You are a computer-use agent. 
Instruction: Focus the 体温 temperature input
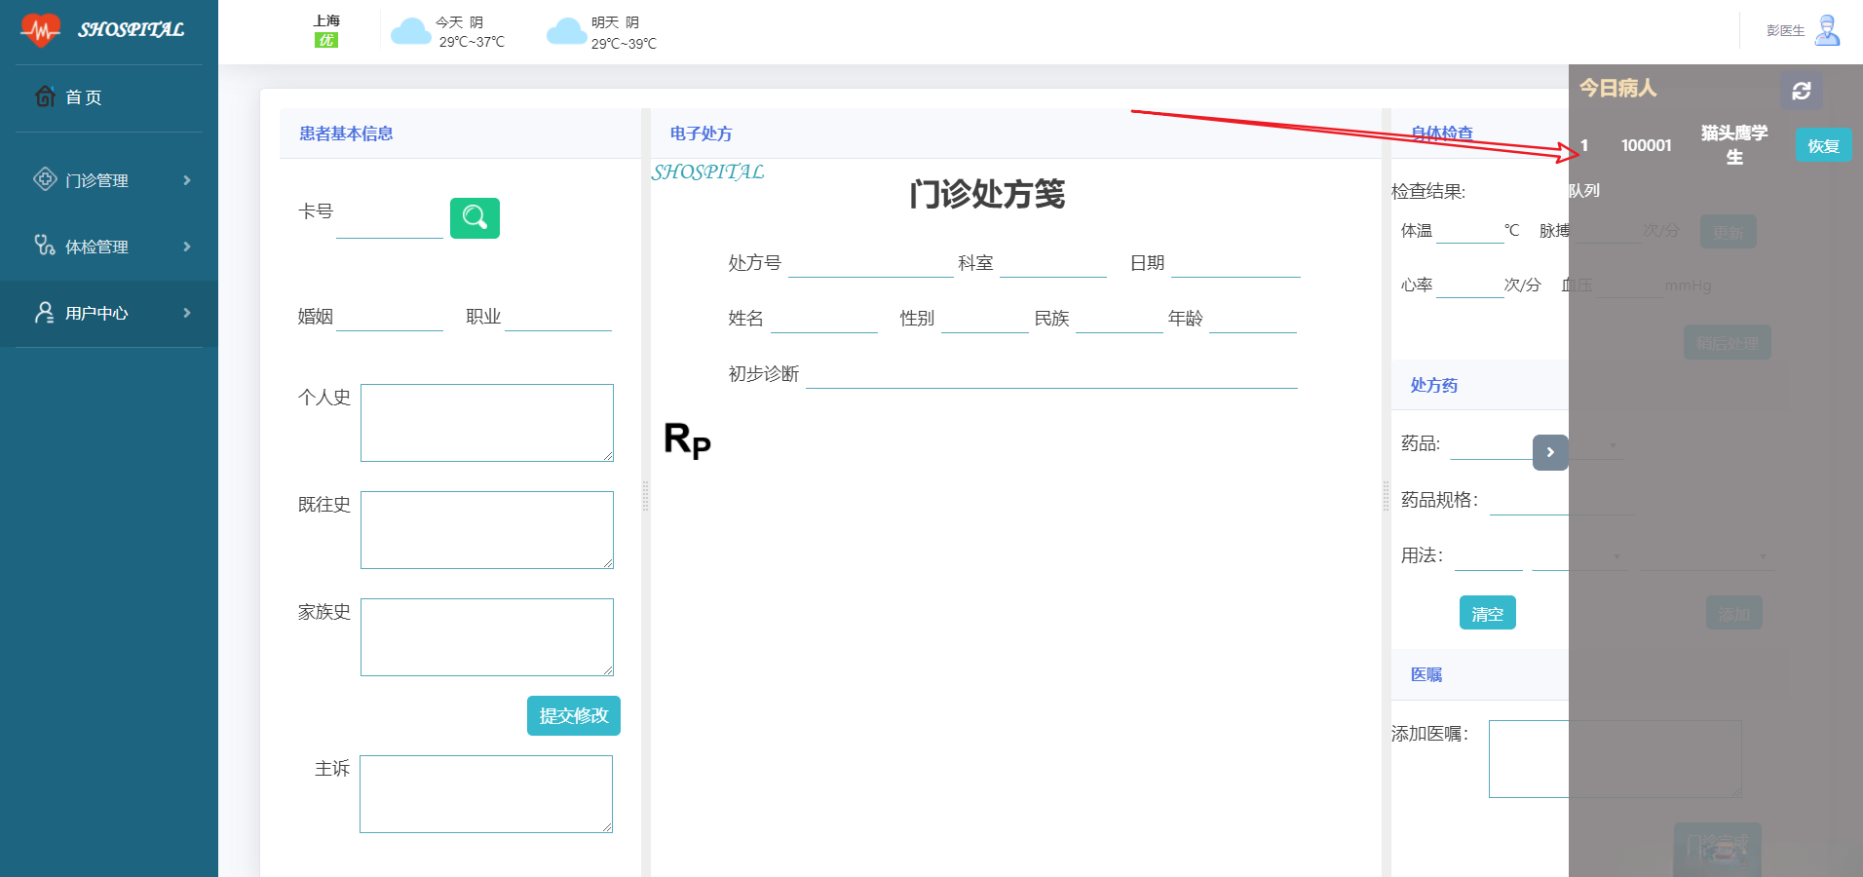(x=1470, y=231)
